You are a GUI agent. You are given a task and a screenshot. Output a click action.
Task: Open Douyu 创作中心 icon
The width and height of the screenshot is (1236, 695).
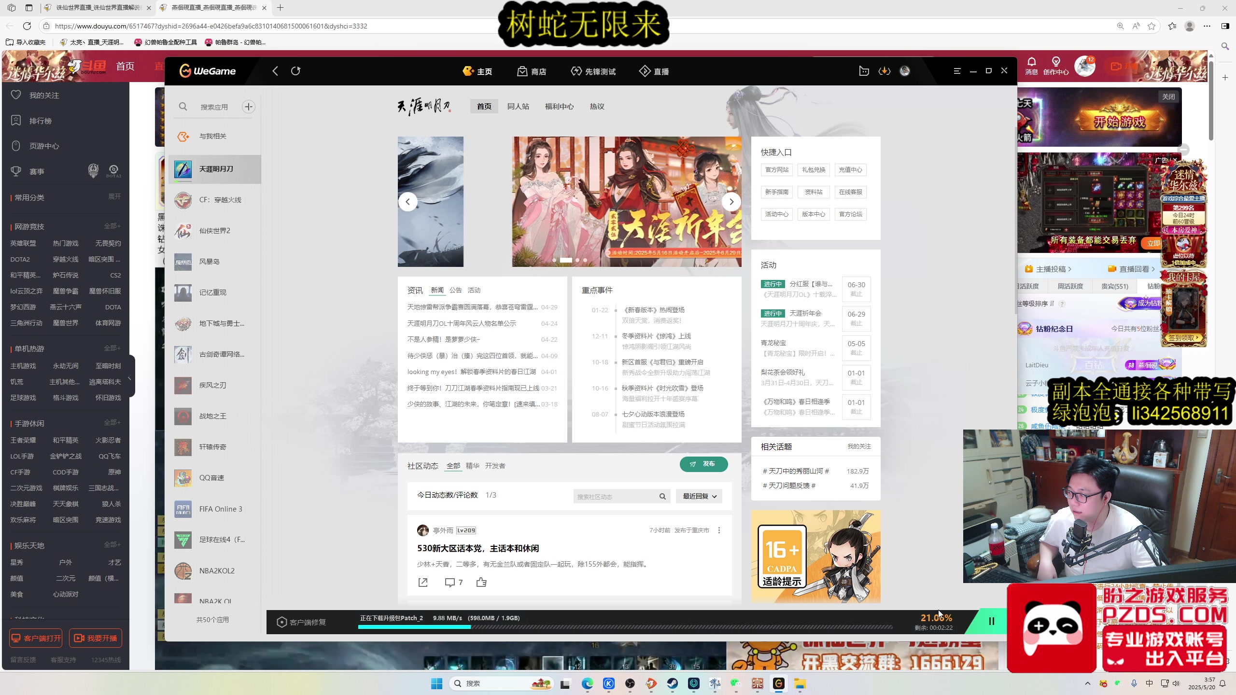click(x=1056, y=66)
